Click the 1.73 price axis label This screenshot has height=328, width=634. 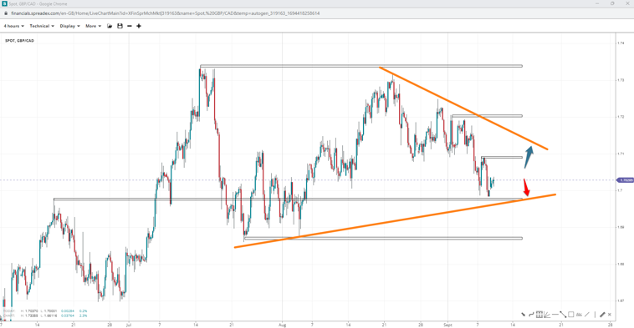point(621,80)
